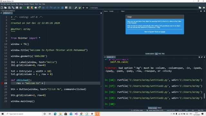Screen dimensions: 206x116
Task: Click the Object input field in Help
Action: [x=162, y=11]
